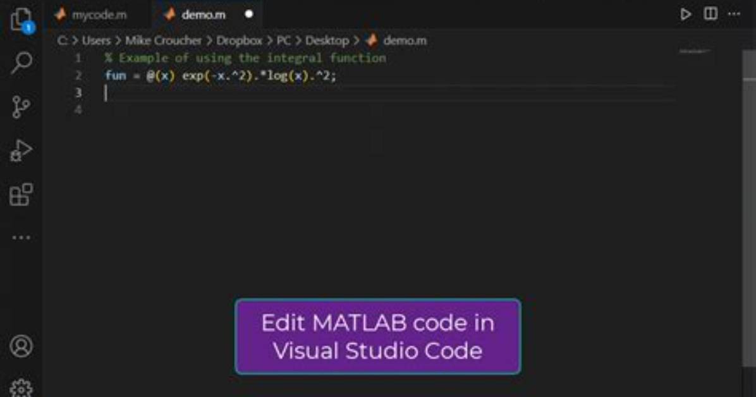Viewport: 756px width, 397px height.
Task: Open the Mike Croucher breadcrumb segment
Action: [x=163, y=40]
